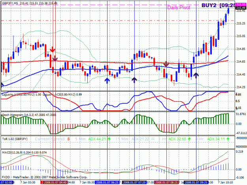Screen dimensions: 247x185
Task: Click the 7 Jan 03:30 time label
Action: point(28,183)
